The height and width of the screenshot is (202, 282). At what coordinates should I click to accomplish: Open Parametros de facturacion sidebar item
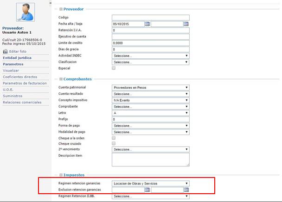pyautogui.click(x=25, y=83)
